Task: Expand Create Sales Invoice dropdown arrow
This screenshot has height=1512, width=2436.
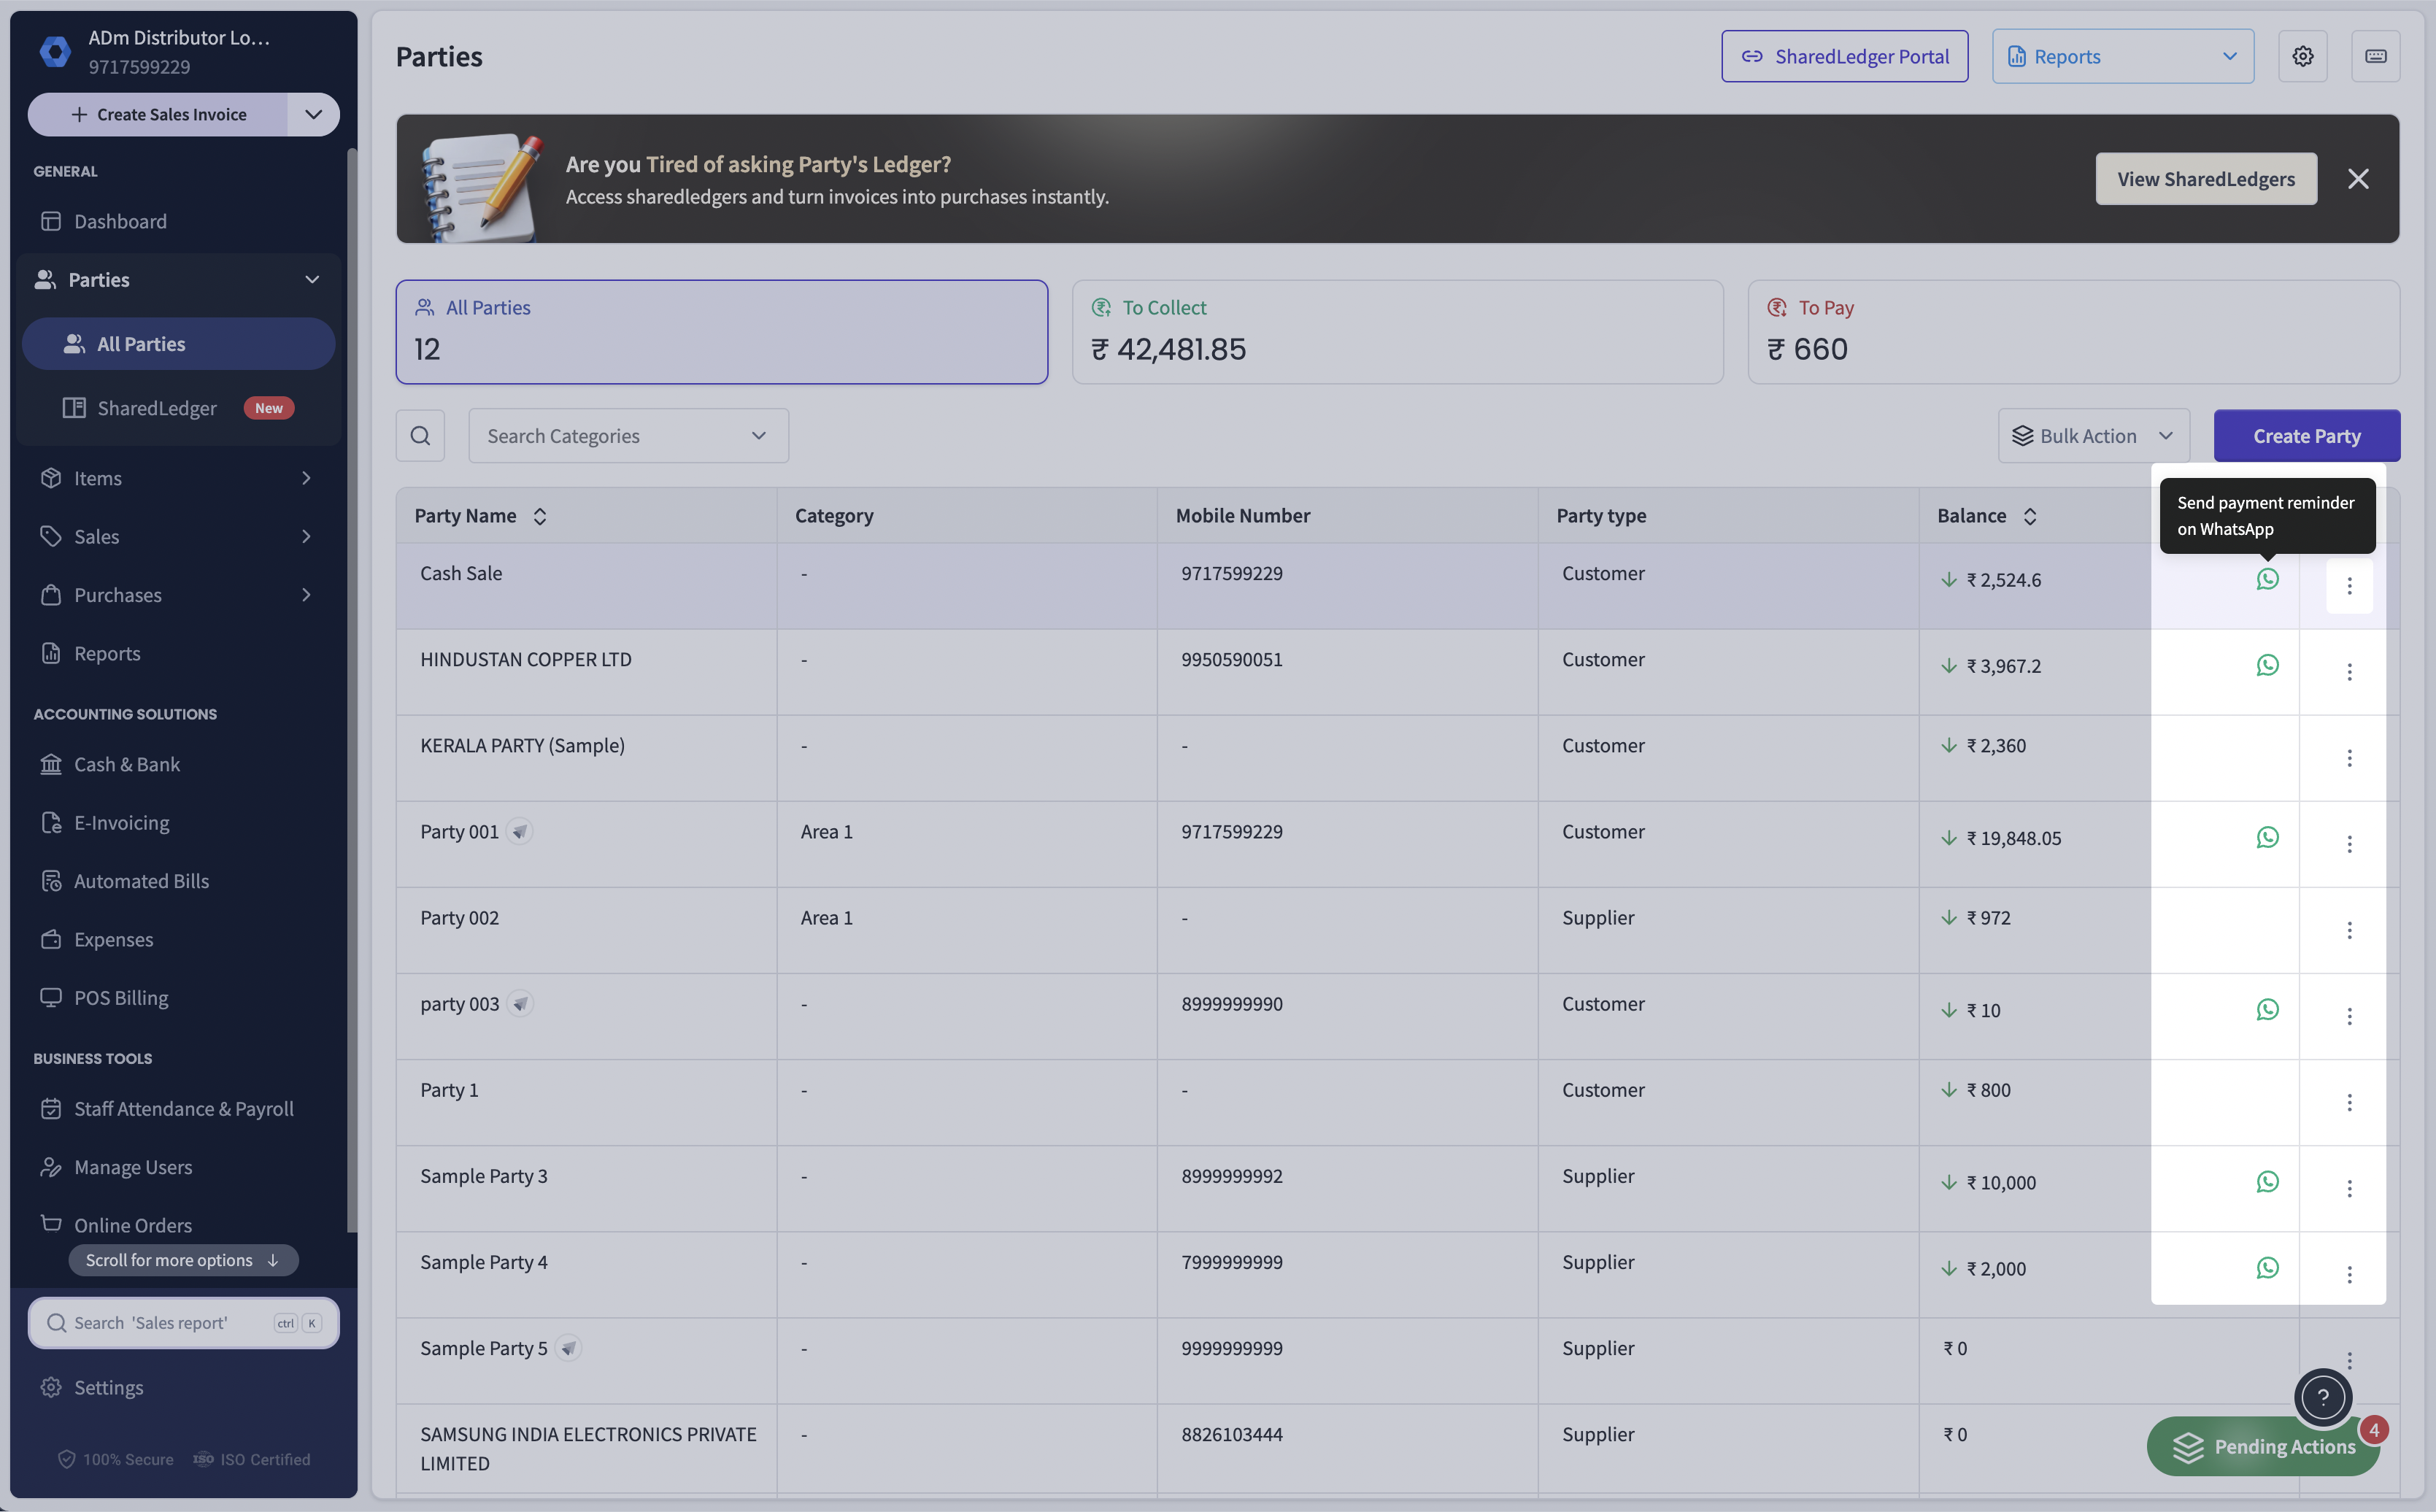Action: click(x=314, y=114)
